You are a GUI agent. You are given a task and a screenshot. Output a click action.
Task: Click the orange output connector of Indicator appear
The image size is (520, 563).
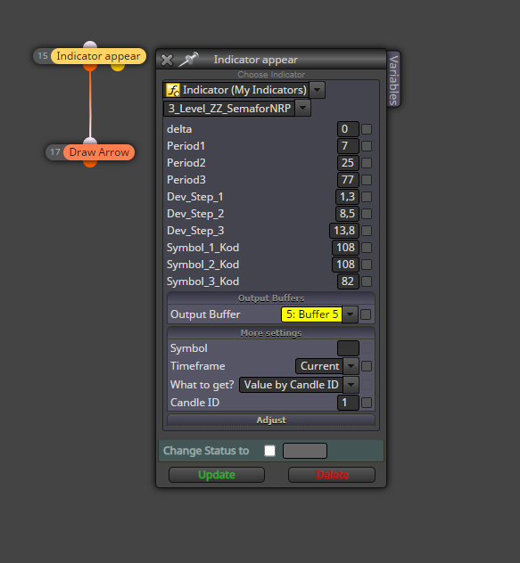pyautogui.click(x=90, y=67)
